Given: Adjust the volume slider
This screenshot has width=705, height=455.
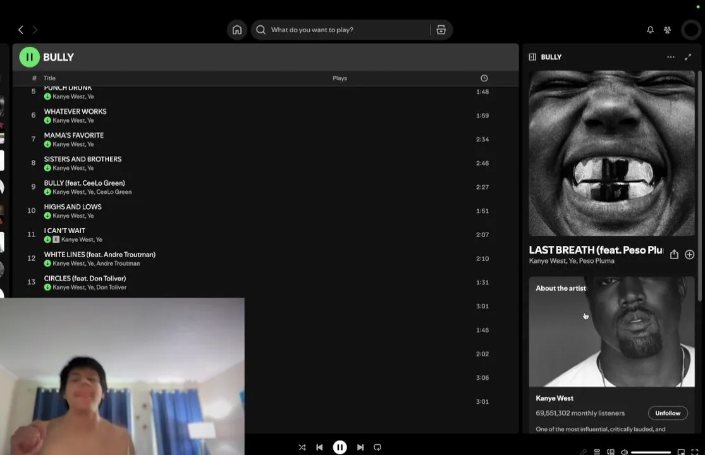Looking at the screenshot, I should [x=651, y=452].
